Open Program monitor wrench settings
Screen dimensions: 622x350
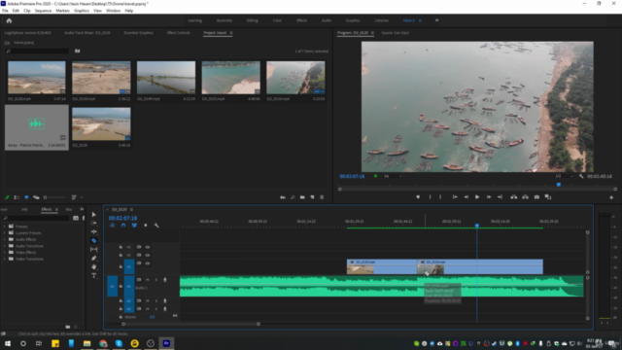581,176
